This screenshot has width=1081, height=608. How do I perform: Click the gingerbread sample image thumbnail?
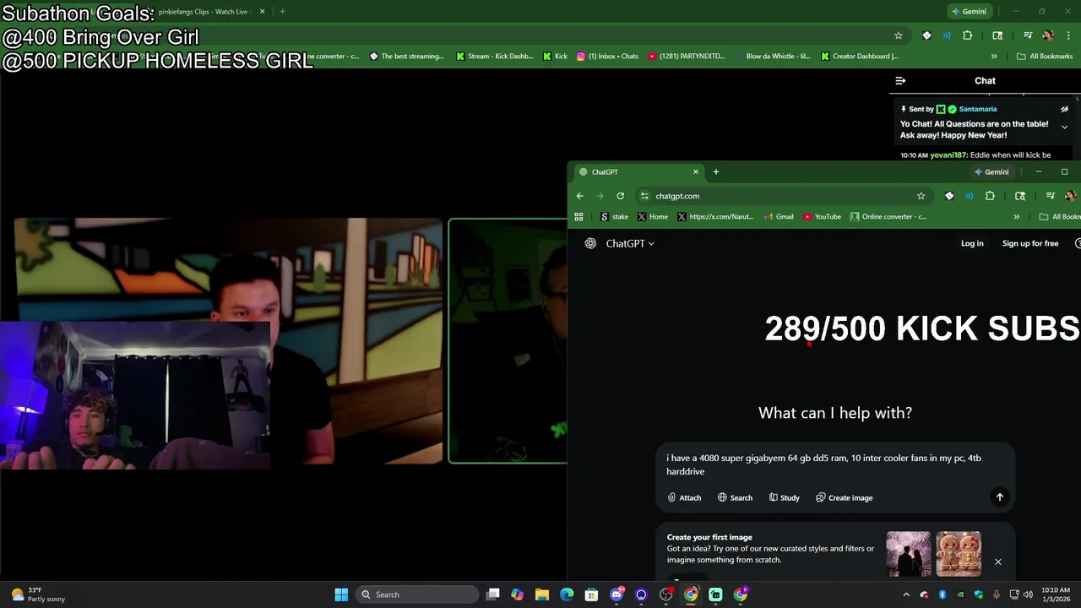[x=959, y=554]
